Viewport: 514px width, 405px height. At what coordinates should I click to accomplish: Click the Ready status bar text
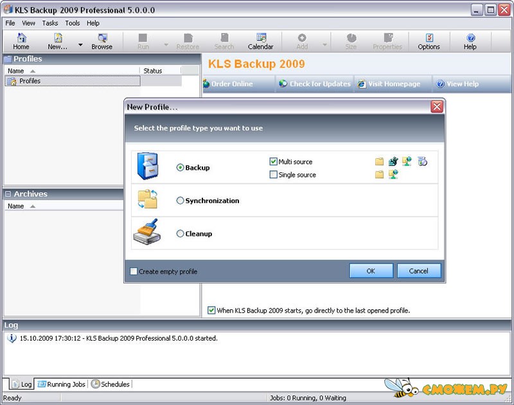pyautogui.click(x=12, y=398)
